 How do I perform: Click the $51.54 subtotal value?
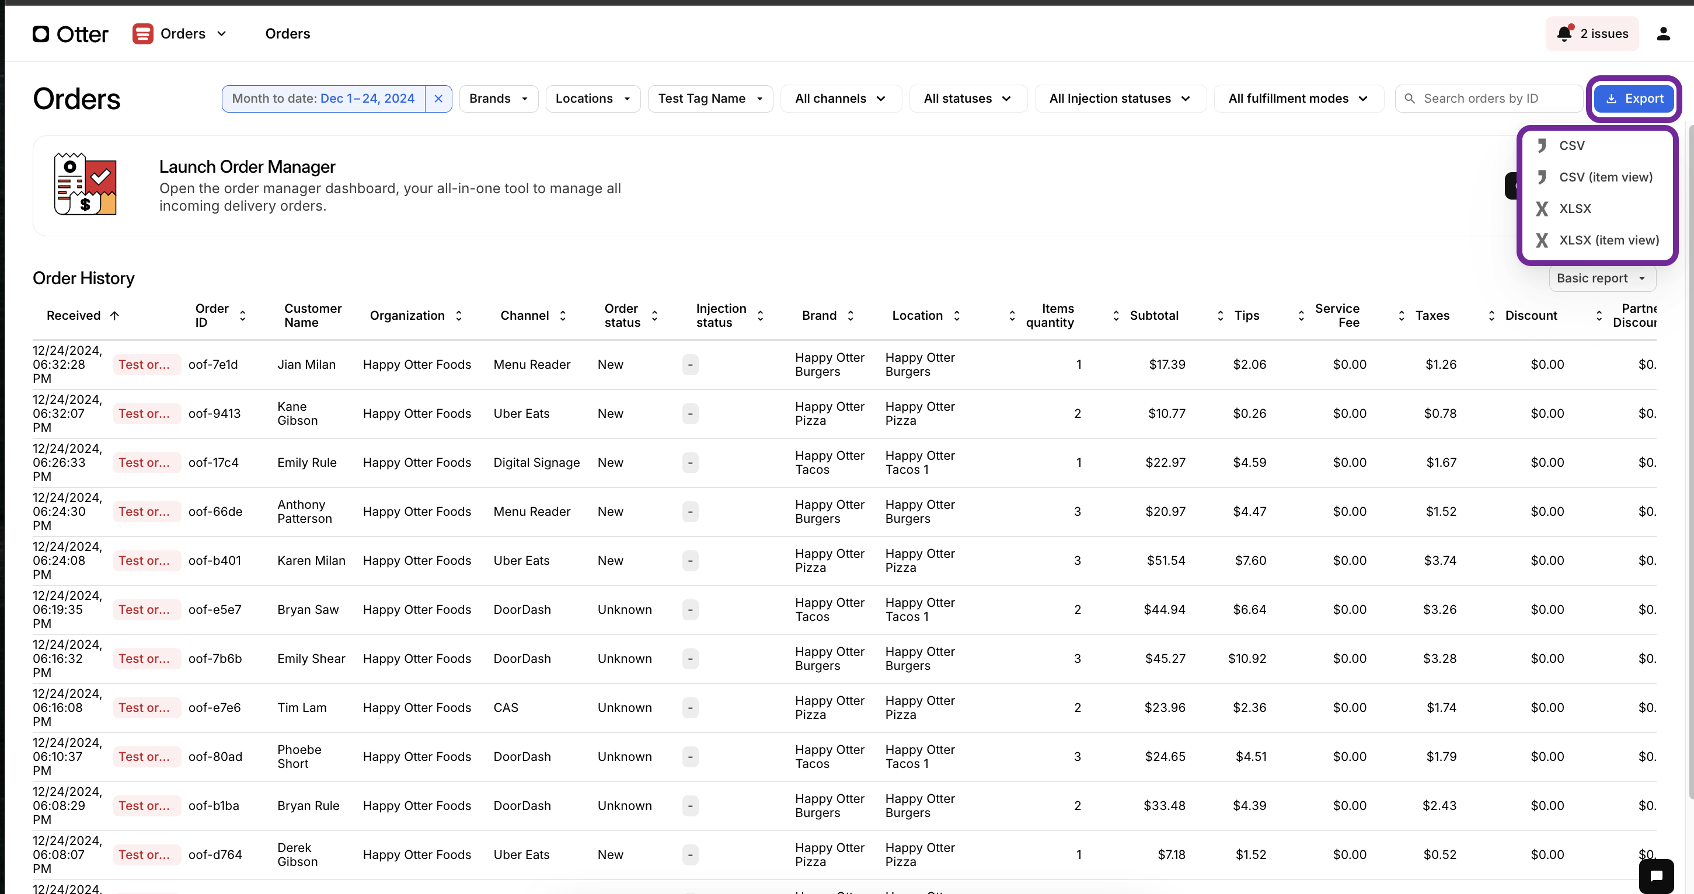[x=1166, y=561]
